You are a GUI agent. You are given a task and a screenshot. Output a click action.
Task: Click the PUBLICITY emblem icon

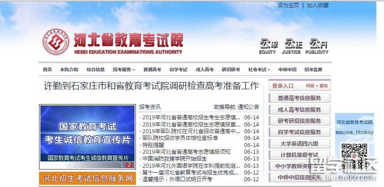[x=318, y=44]
